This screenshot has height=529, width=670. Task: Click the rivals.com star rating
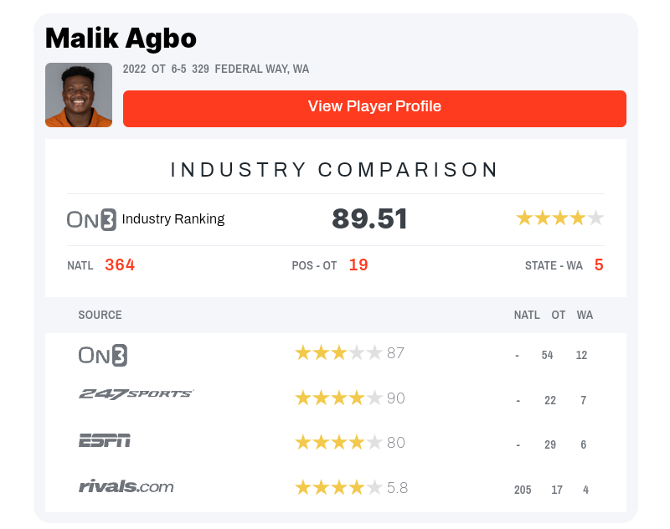(338, 487)
